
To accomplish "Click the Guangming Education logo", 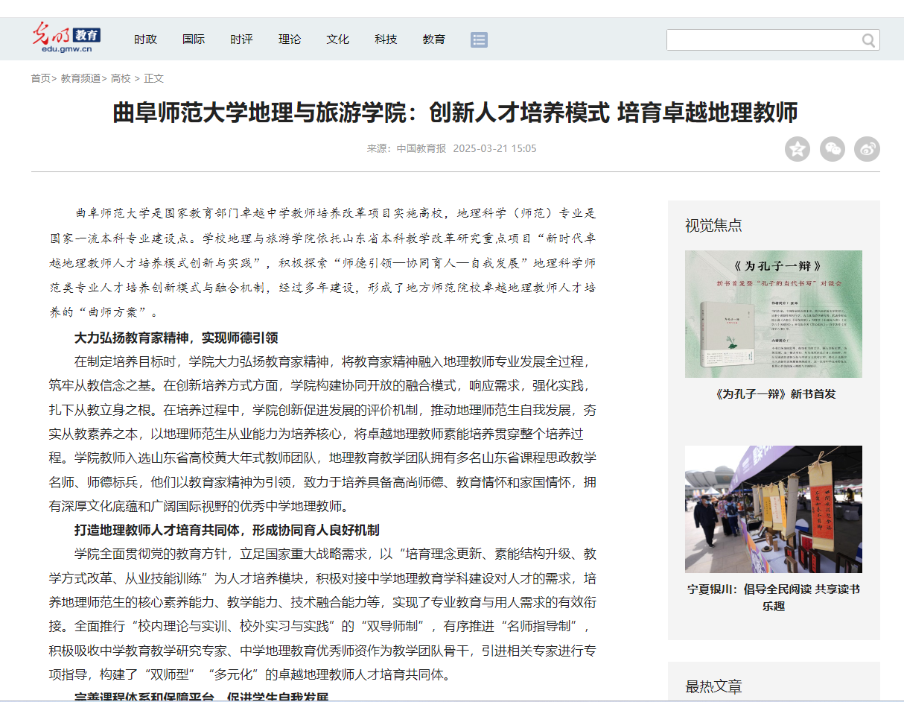I will coord(66,38).
